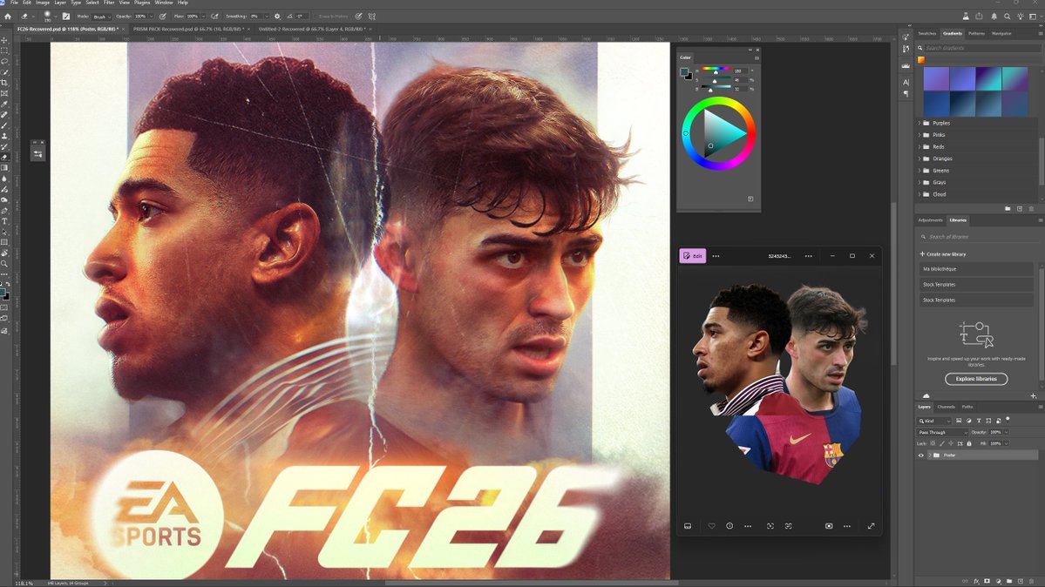Screen dimensions: 1045x587
Task: Hide the Poster group layer
Action: (x=921, y=455)
